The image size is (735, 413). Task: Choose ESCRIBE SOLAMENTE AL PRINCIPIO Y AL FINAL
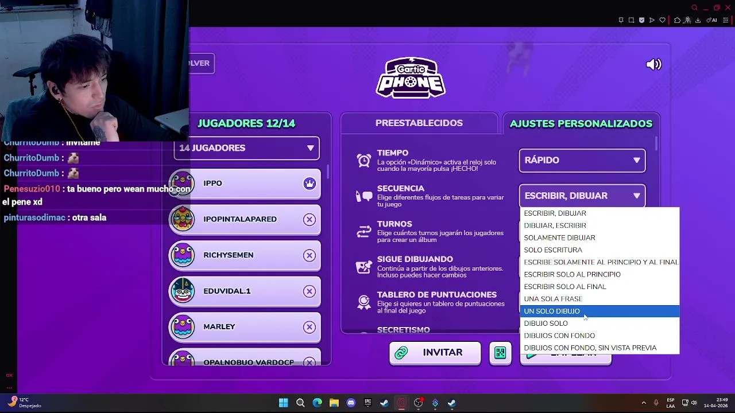click(x=599, y=262)
